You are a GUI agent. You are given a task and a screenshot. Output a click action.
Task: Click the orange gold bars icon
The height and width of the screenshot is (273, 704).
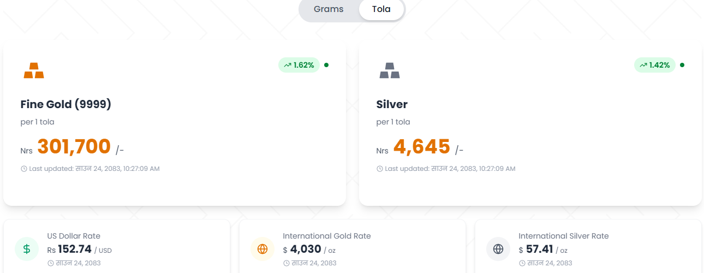(34, 70)
